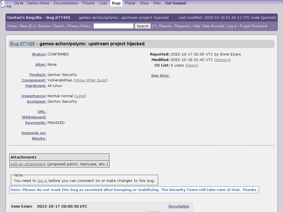Open the Planet navigation item
The width and height of the screenshot is (283, 212).
point(130,3)
